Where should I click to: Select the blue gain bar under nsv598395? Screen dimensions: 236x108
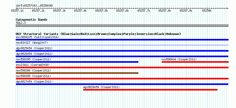77,62
